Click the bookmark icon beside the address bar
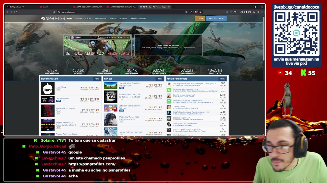The width and height of the screenshot is (327, 183). point(54,12)
